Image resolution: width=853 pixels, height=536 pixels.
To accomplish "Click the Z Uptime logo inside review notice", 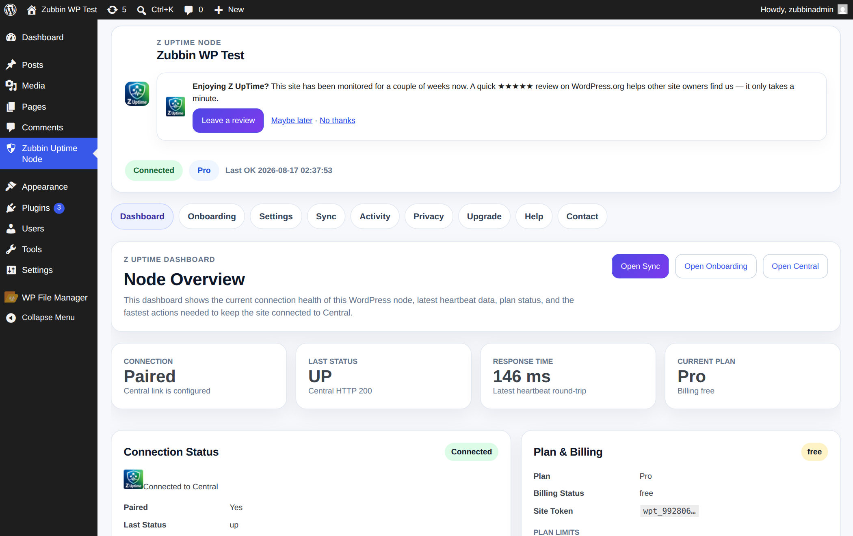I will click(x=175, y=106).
